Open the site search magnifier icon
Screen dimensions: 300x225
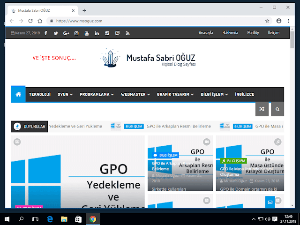pos(277,109)
